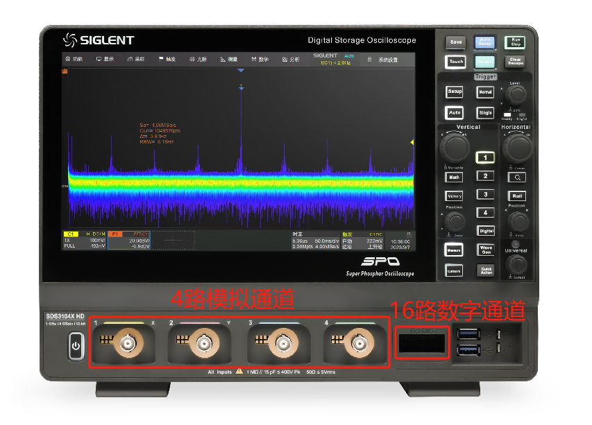Click the channel 3 BNC input connector

point(283,343)
